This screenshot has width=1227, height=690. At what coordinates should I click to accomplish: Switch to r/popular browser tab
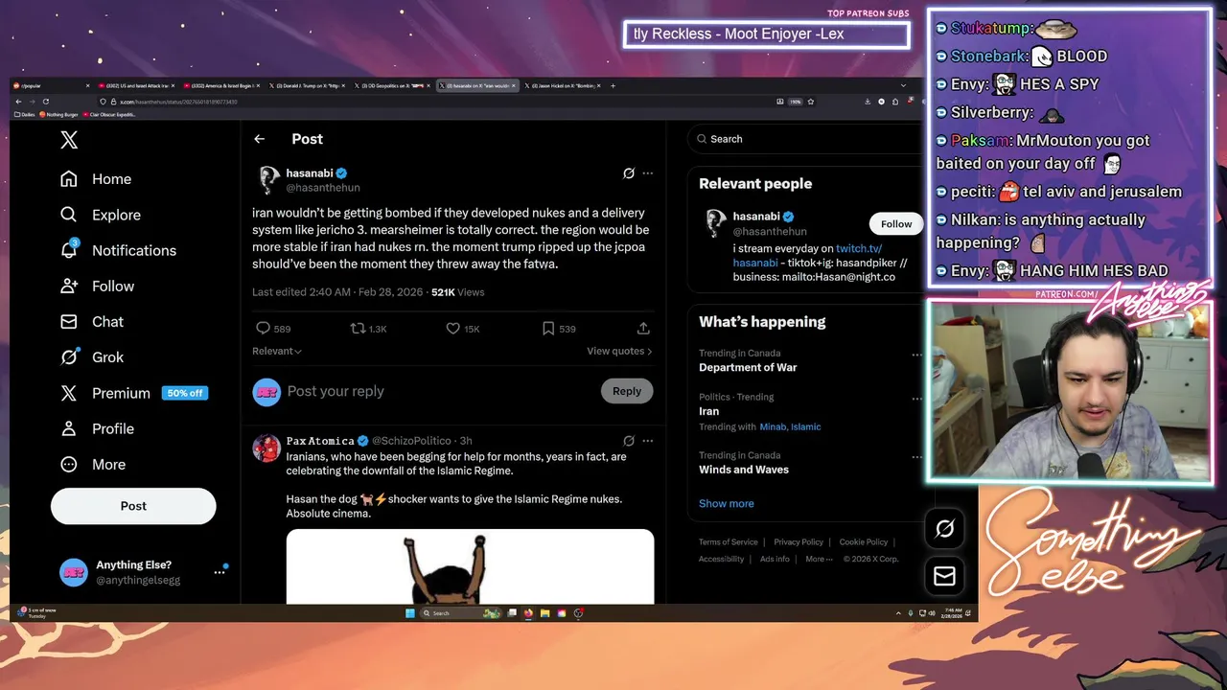click(51, 85)
